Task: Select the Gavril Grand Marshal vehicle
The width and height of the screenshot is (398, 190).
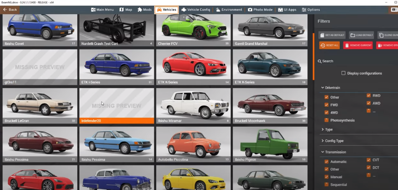Action: [x=270, y=30]
